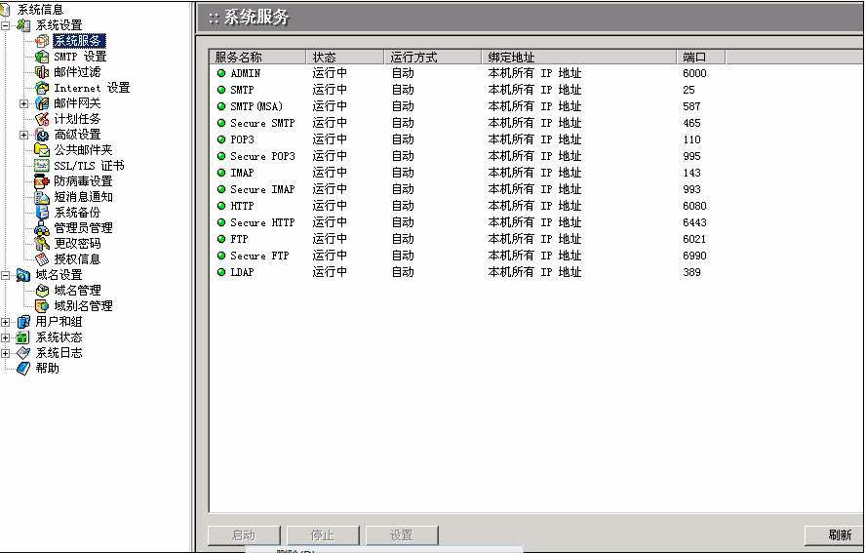Expand the 用户和组 tree node
The image size is (865, 553).
[x=6, y=322]
